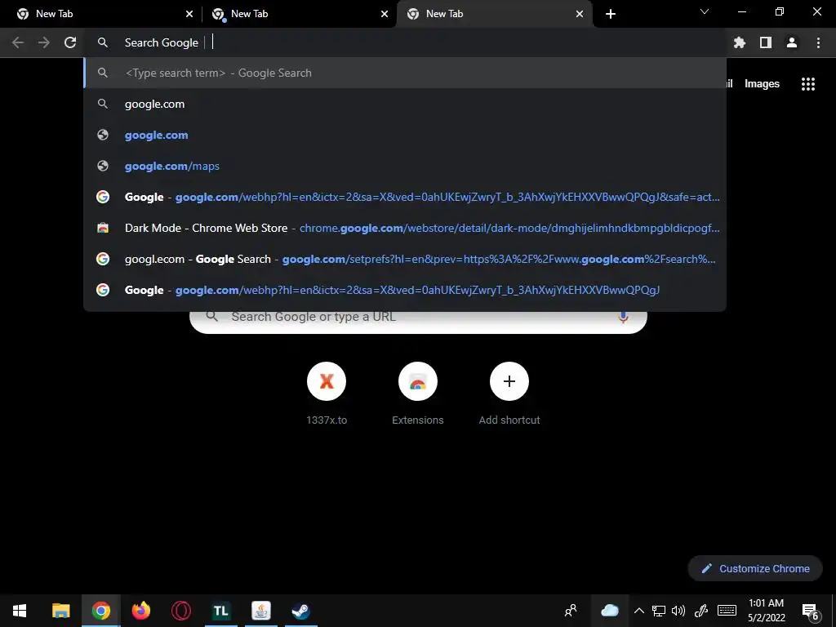Close the third New Tab
Image resolution: width=836 pixels, height=627 pixels.
pyautogui.click(x=580, y=14)
